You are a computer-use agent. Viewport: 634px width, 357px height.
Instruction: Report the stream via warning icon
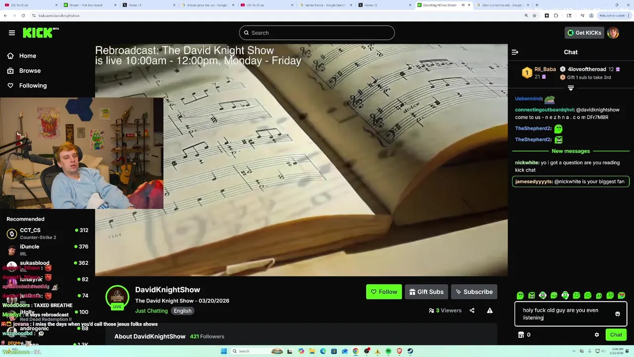[x=490, y=311]
